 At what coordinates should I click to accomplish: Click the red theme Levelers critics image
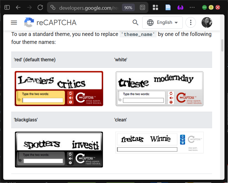point(59,81)
